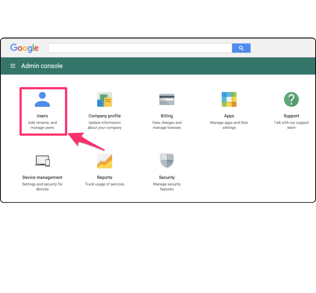Image resolution: width=316 pixels, height=293 pixels.
Task: Open the hamburger main menu
Action: [13, 66]
